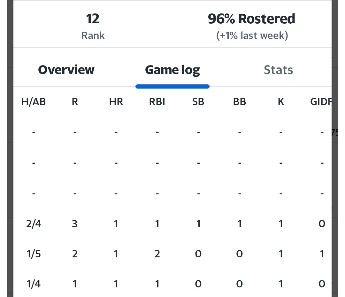The height and width of the screenshot is (297, 345).
Task: Click the BB column header
Action: 239,102
